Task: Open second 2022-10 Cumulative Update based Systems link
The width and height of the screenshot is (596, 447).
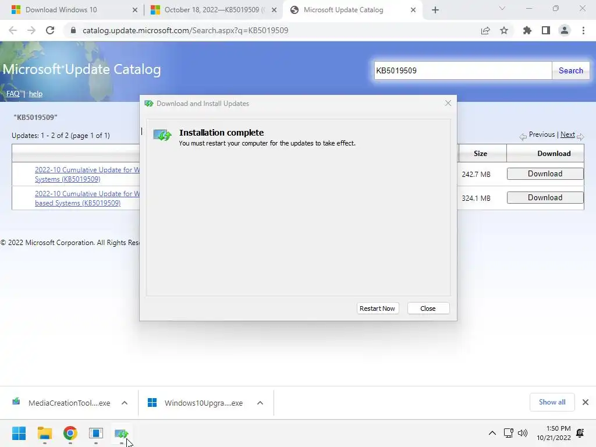Action: point(87,198)
